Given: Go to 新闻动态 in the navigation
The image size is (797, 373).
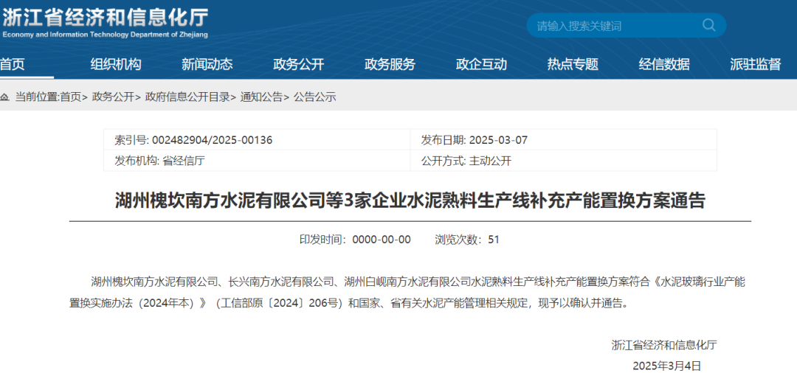Looking at the screenshot, I should point(207,64).
